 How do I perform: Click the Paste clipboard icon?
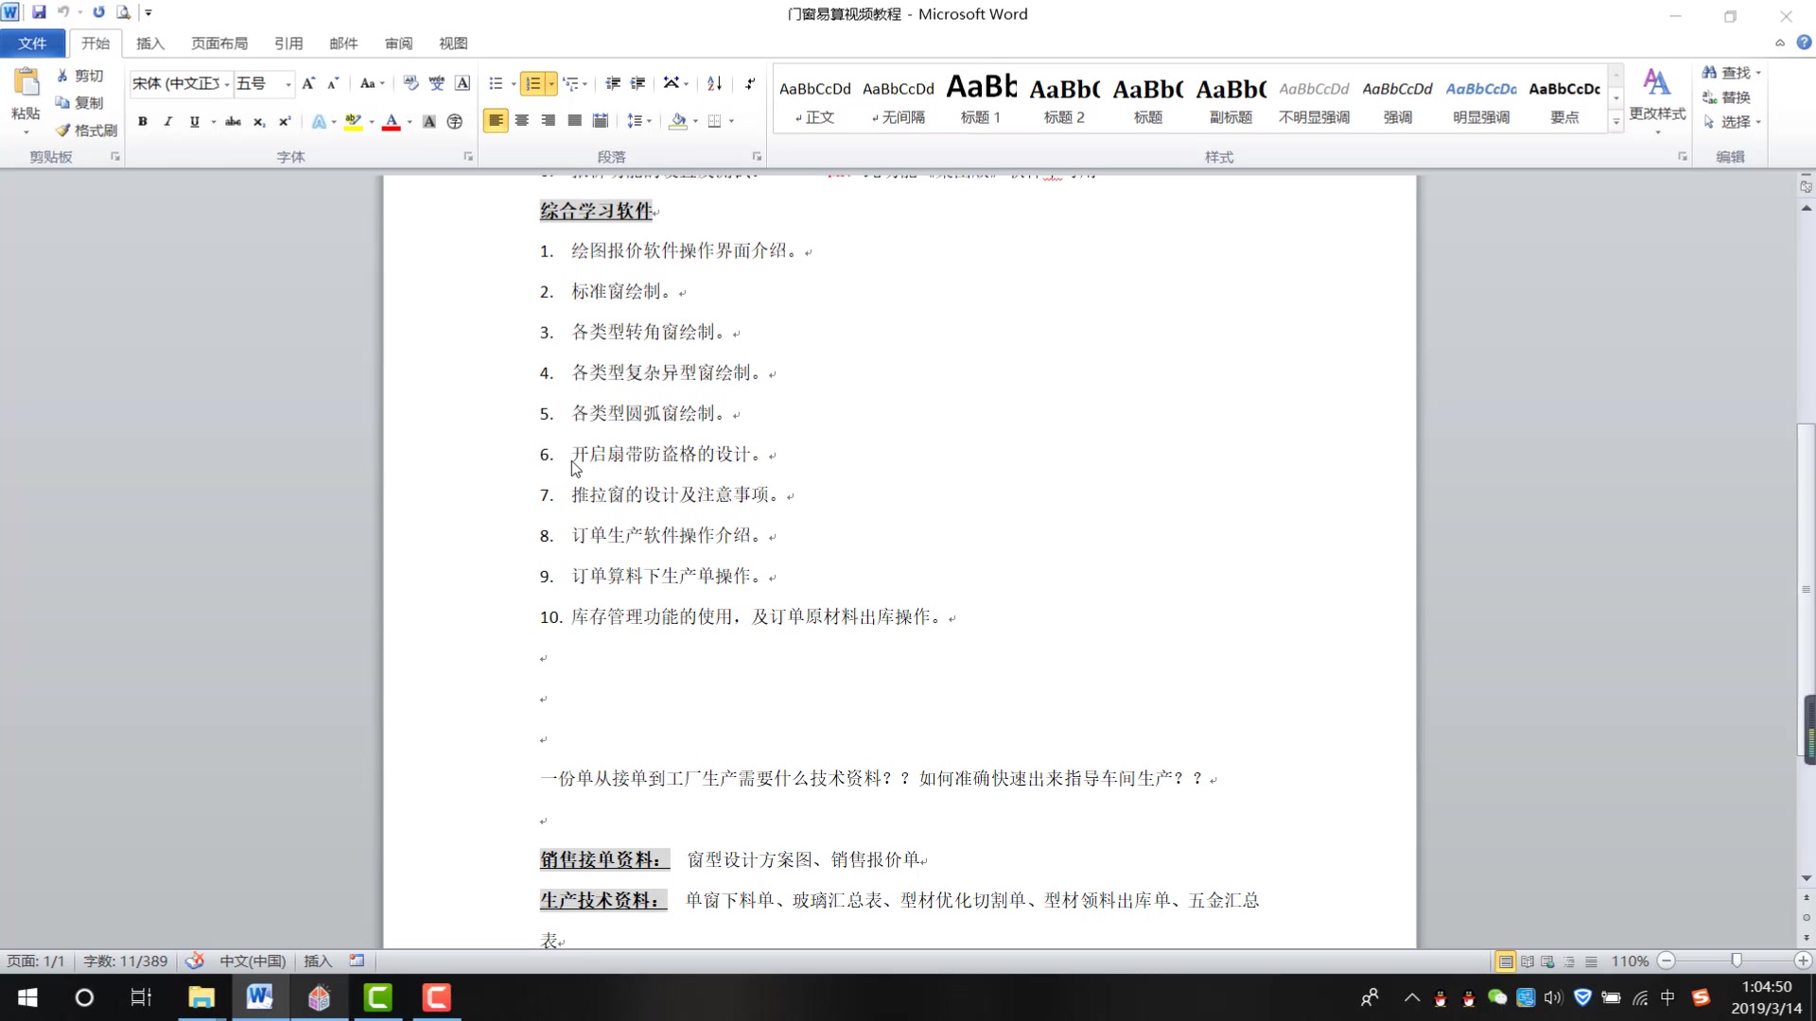pos(26,83)
